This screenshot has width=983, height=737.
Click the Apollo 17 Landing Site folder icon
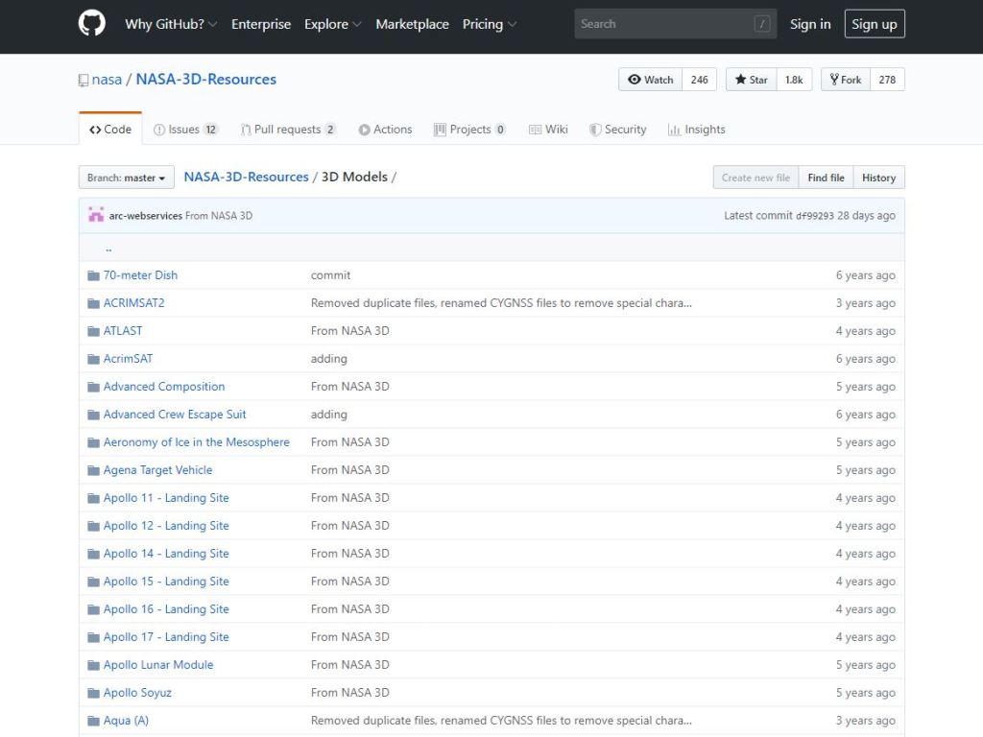[93, 637]
